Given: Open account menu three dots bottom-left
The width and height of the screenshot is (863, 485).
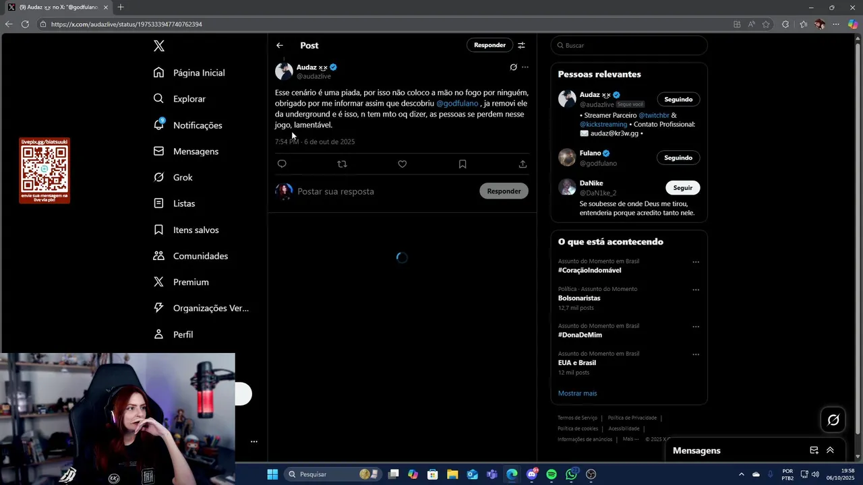Looking at the screenshot, I should (x=254, y=442).
